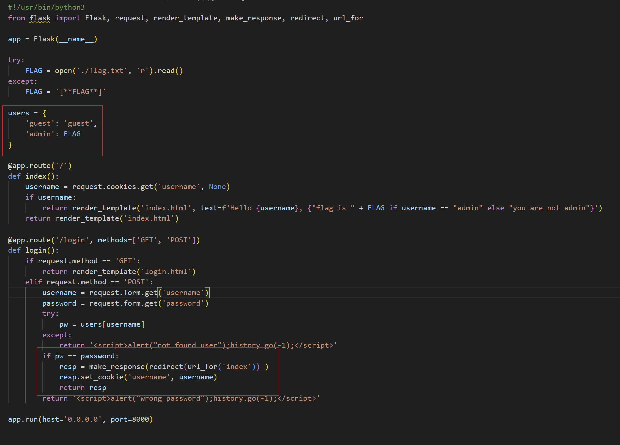Click the 'if username:' line

pos(51,197)
